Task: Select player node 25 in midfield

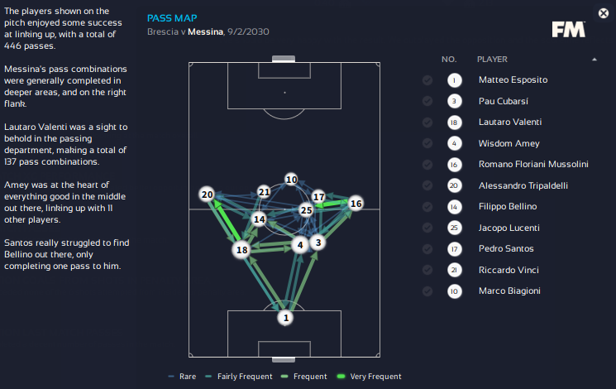Action: [x=306, y=210]
